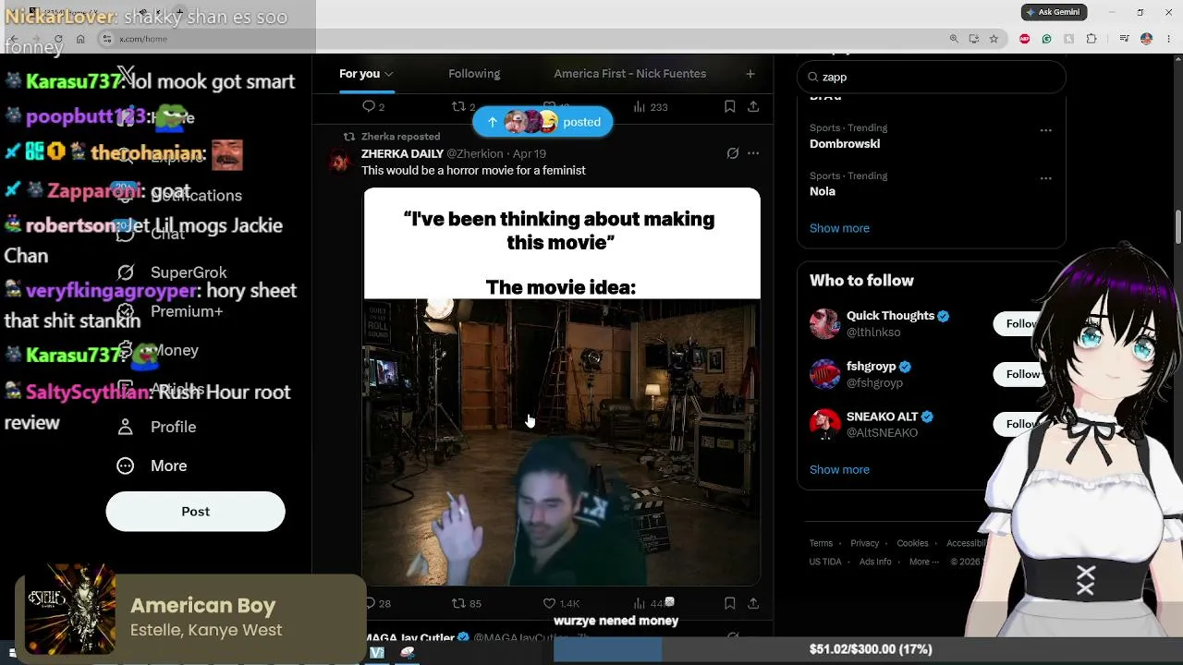Click the new posts 'posted' pill
Viewport: 1183px width, 665px height.
pos(543,122)
